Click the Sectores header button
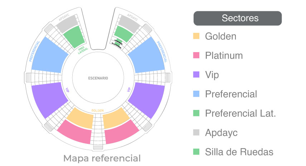 tap(238, 18)
